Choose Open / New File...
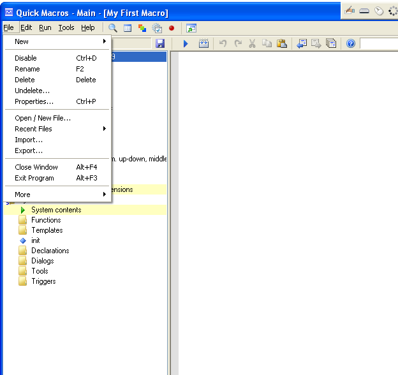This screenshot has width=398, height=375. (58, 118)
